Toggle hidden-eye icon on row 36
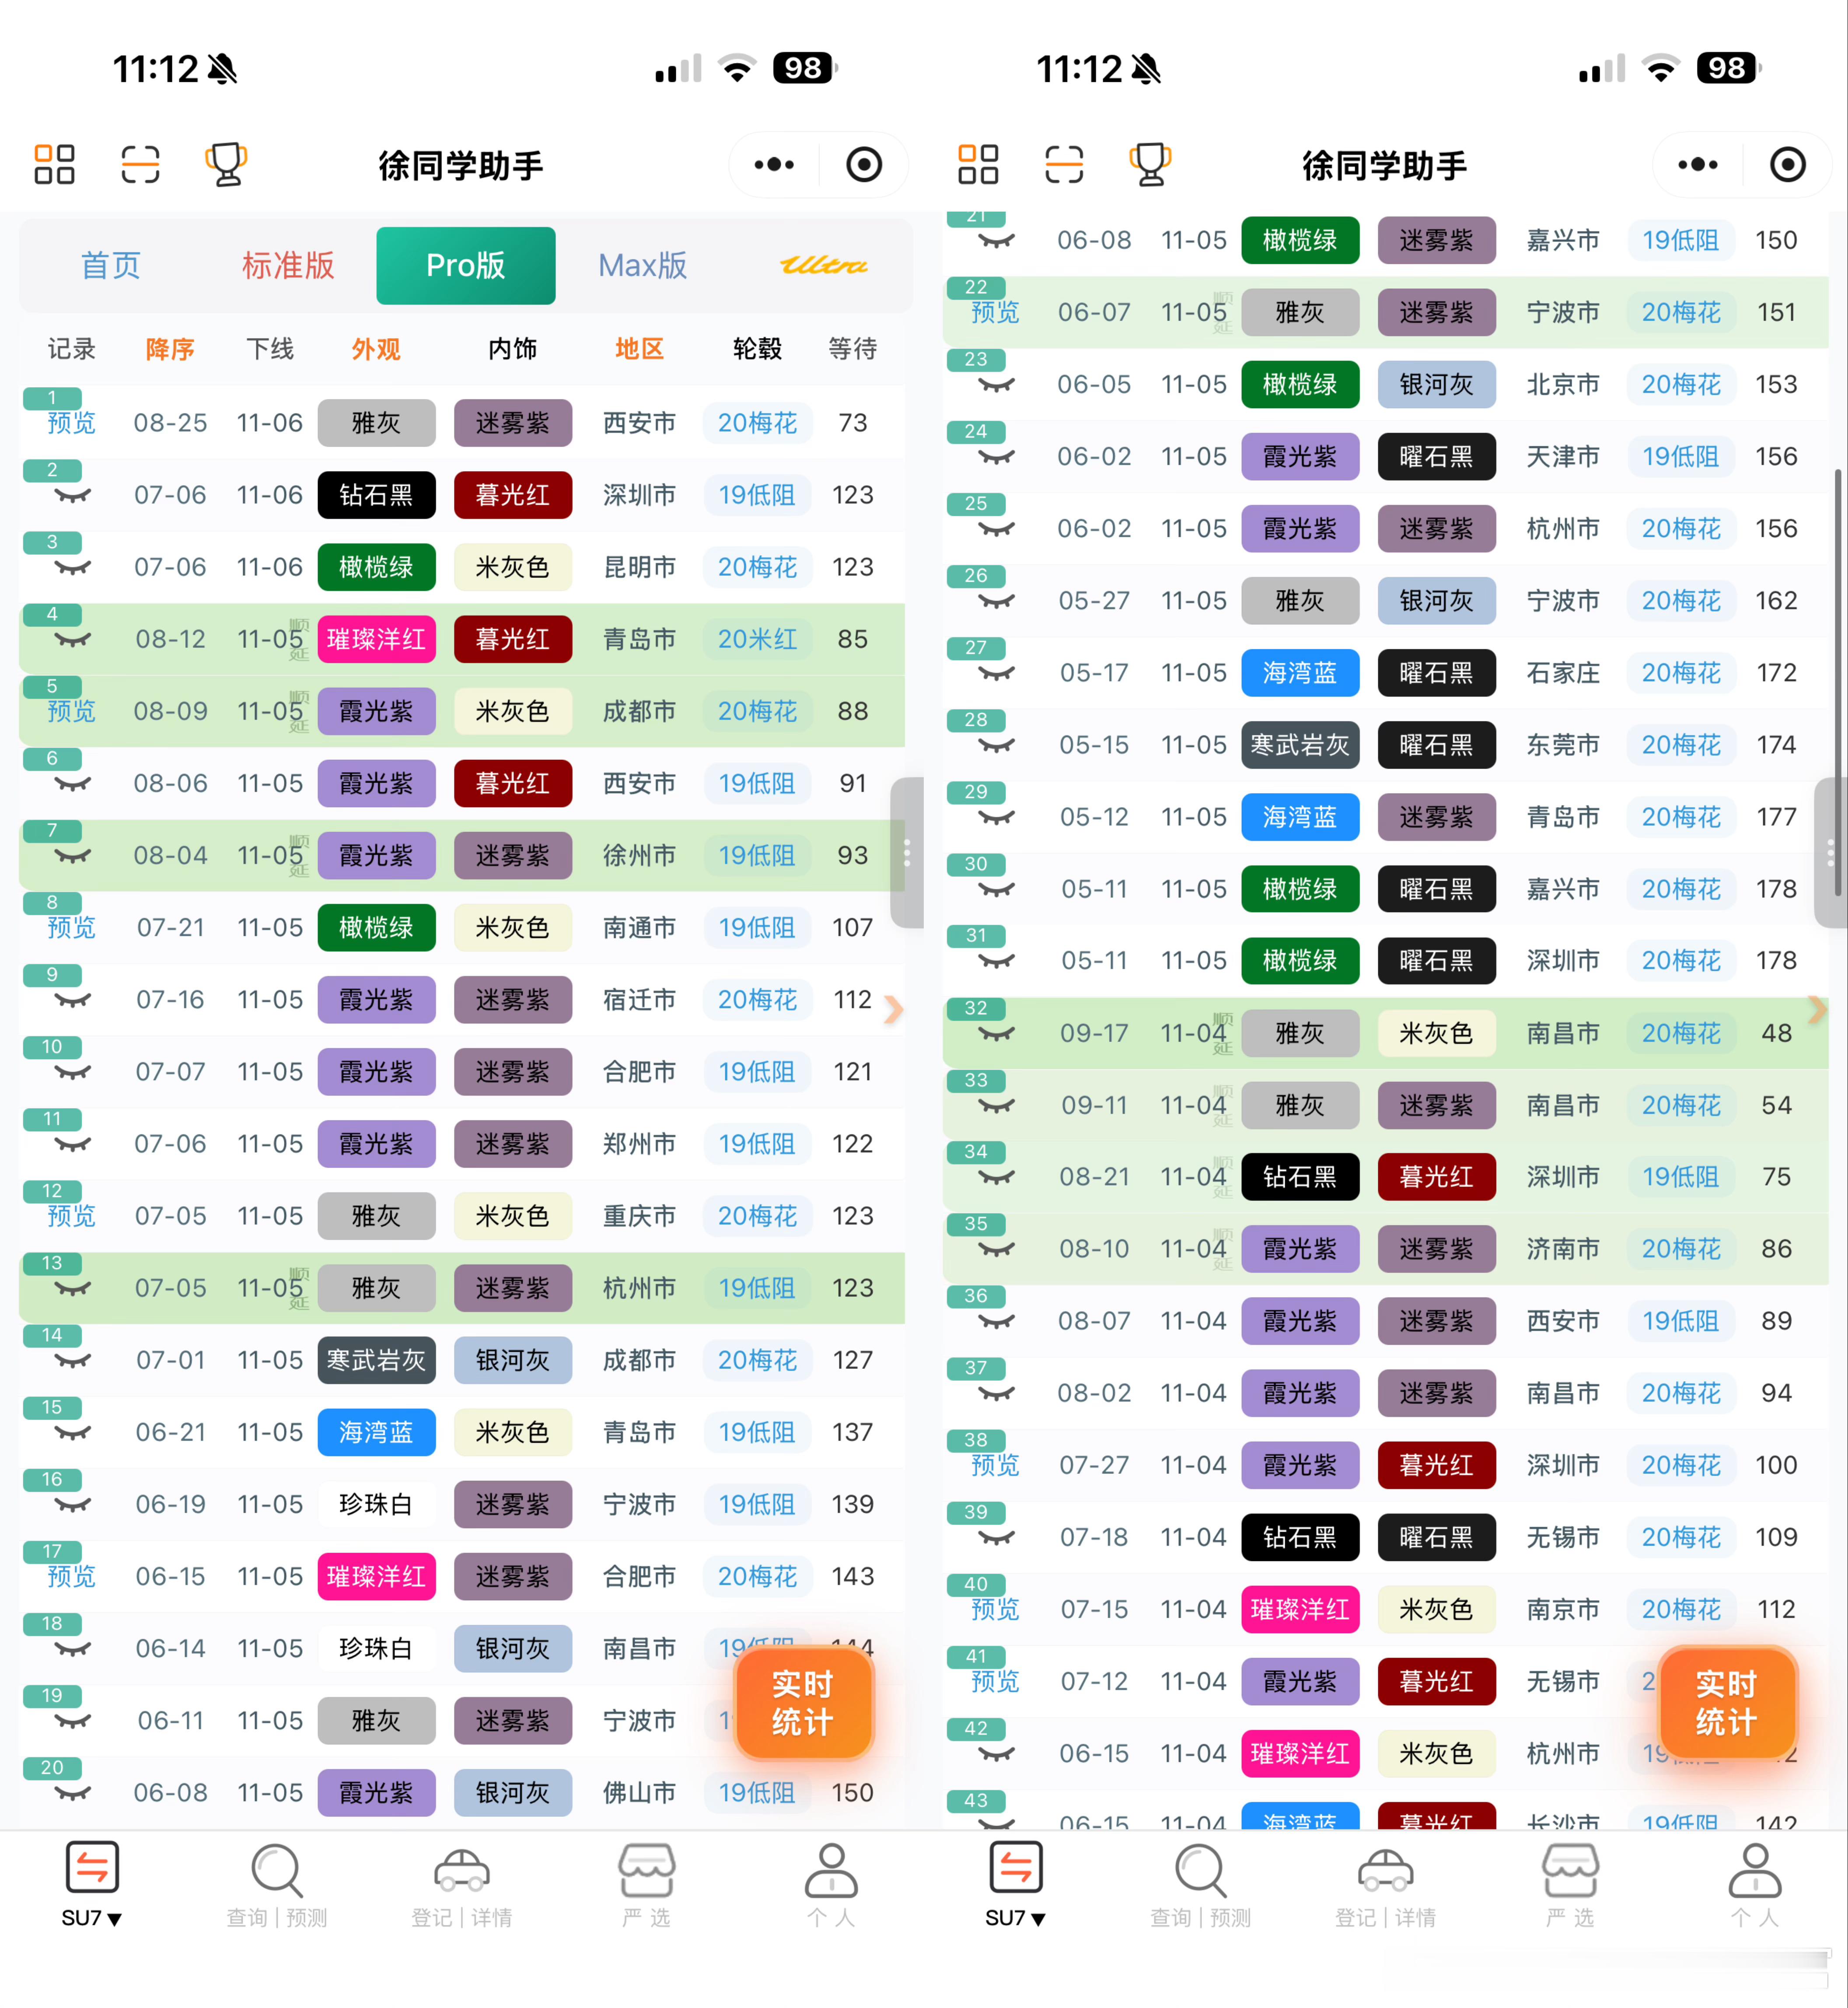 [x=996, y=1322]
